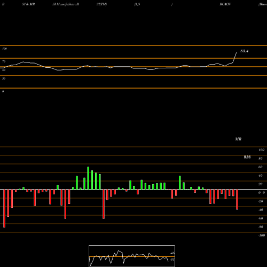
Task: Click the tallest green MR histogram bar
Action: coord(88,178)
